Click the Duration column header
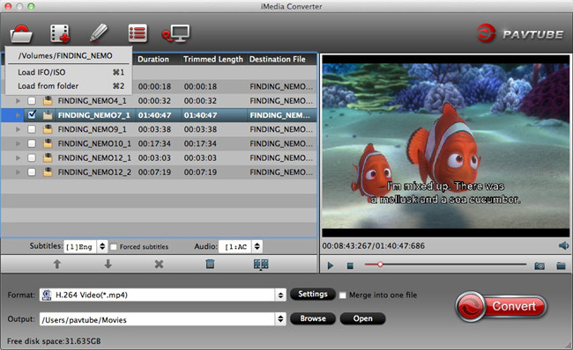 (153, 59)
